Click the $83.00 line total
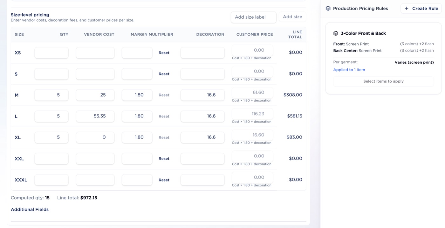445x228 pixels. click(294, 137)
